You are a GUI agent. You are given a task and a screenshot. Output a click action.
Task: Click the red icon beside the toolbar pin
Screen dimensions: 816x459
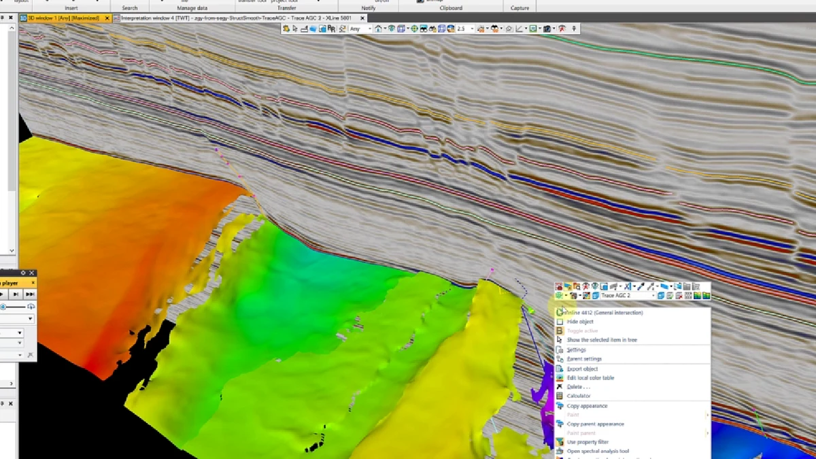561,29
